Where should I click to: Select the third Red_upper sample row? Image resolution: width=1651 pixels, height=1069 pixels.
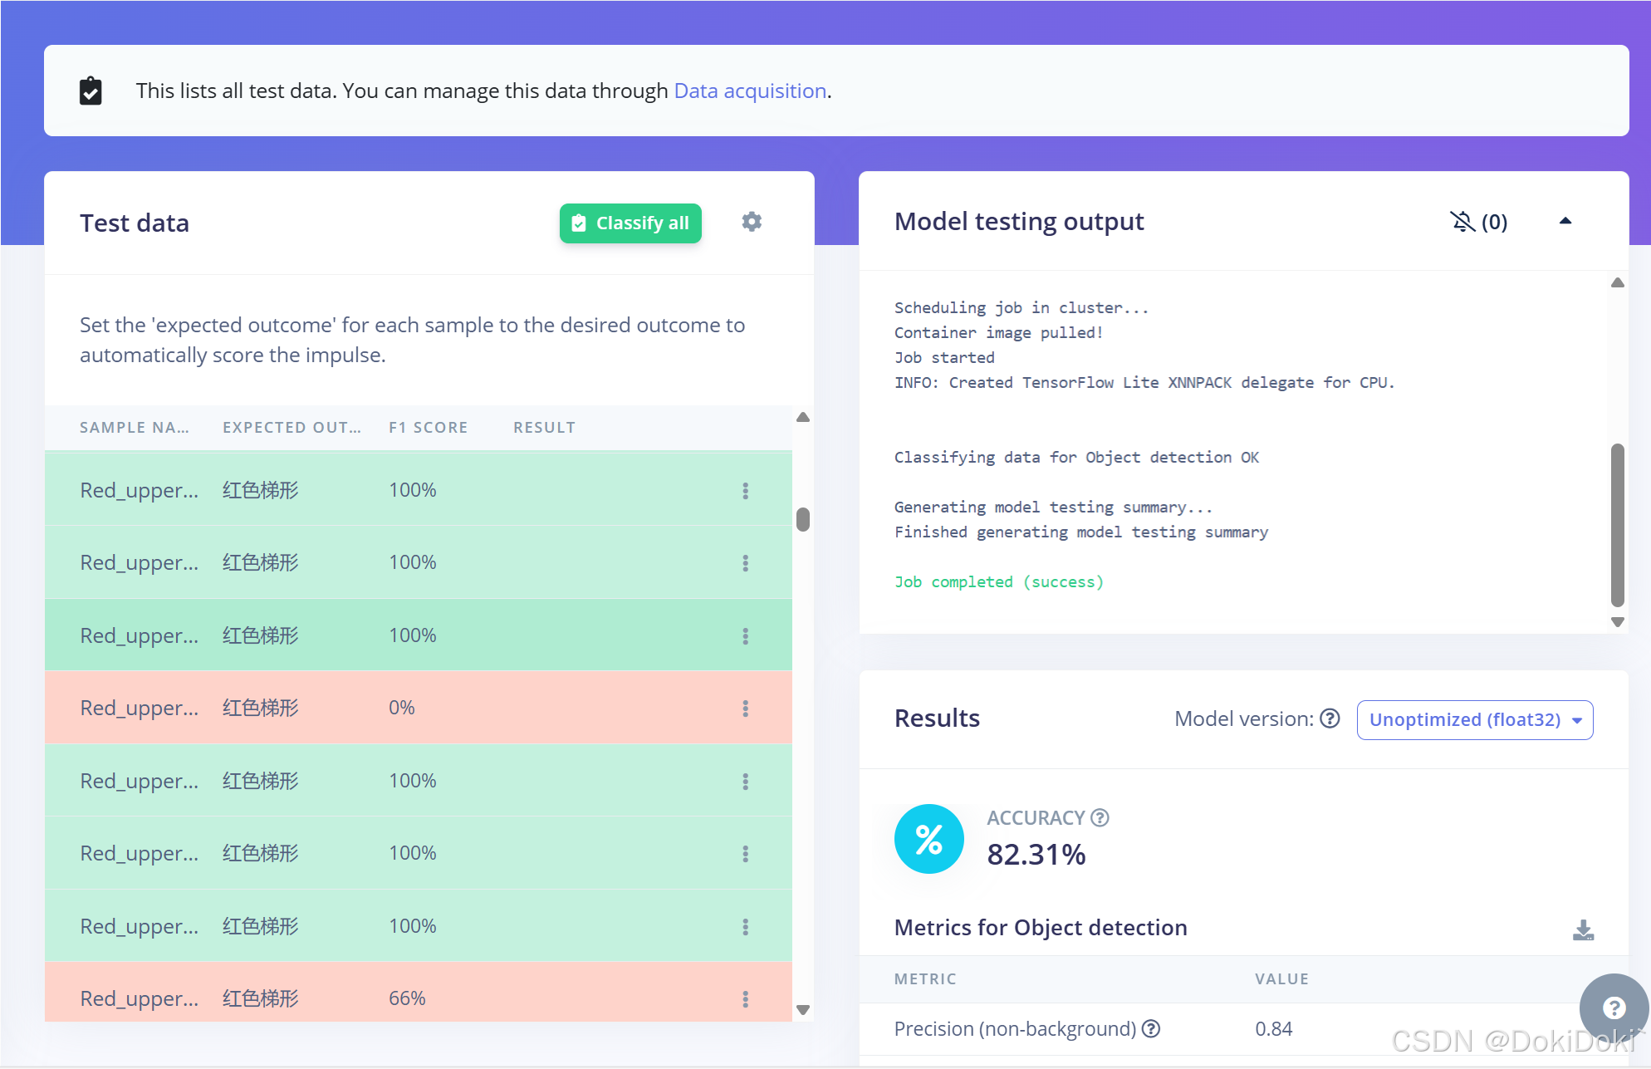(x=140, y=635)
